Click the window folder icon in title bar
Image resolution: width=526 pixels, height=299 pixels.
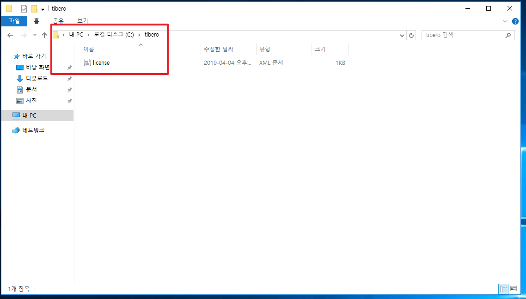point(9,8)
